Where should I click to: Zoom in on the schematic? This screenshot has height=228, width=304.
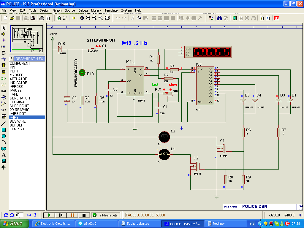click(x=88, y=18)
